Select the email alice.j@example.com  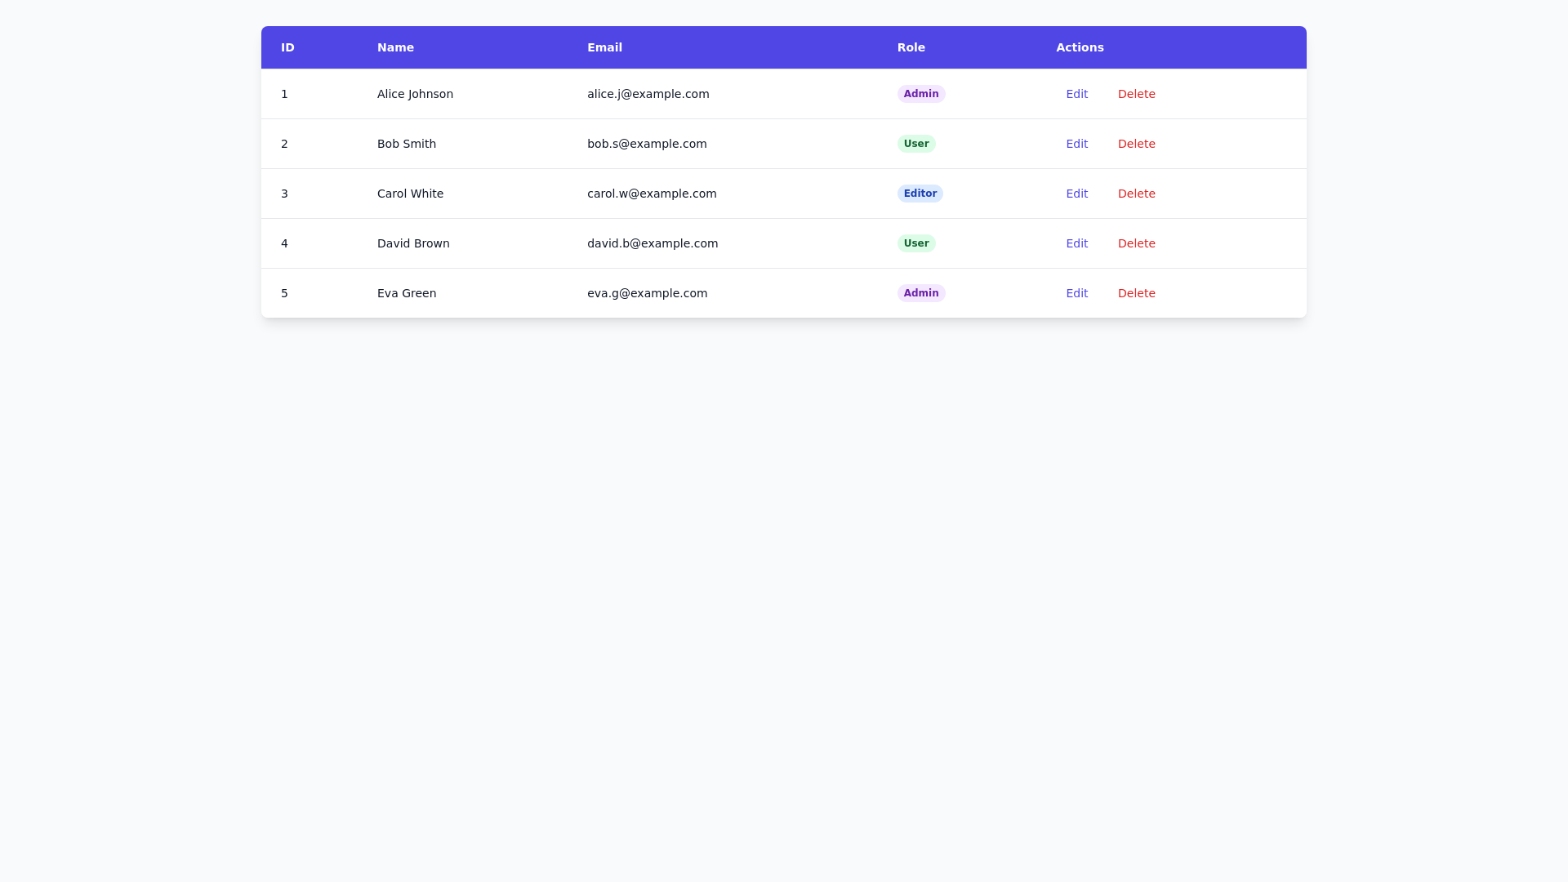tap(648, 94)
